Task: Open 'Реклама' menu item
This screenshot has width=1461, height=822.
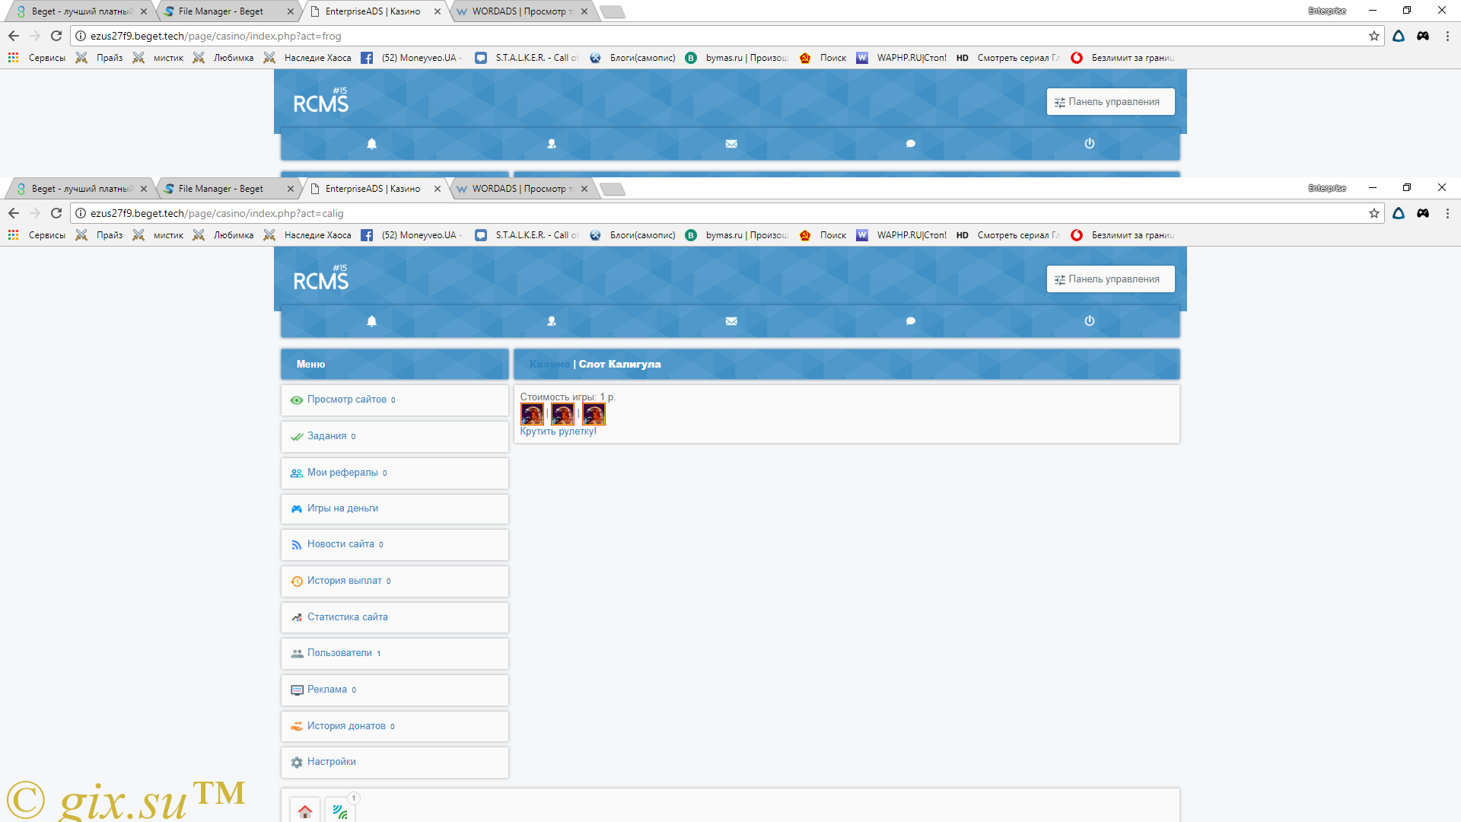Action: pyautogui.click(x=394, y=690)
